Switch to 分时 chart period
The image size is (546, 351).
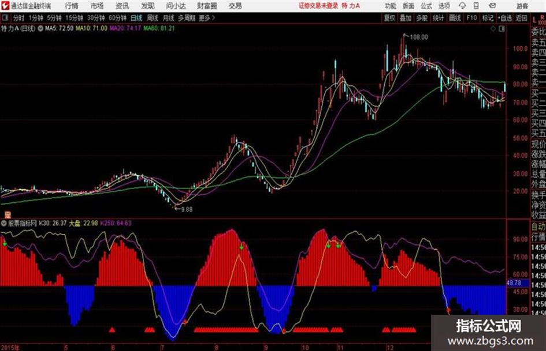pyautogui.click(x=19, y=18)
